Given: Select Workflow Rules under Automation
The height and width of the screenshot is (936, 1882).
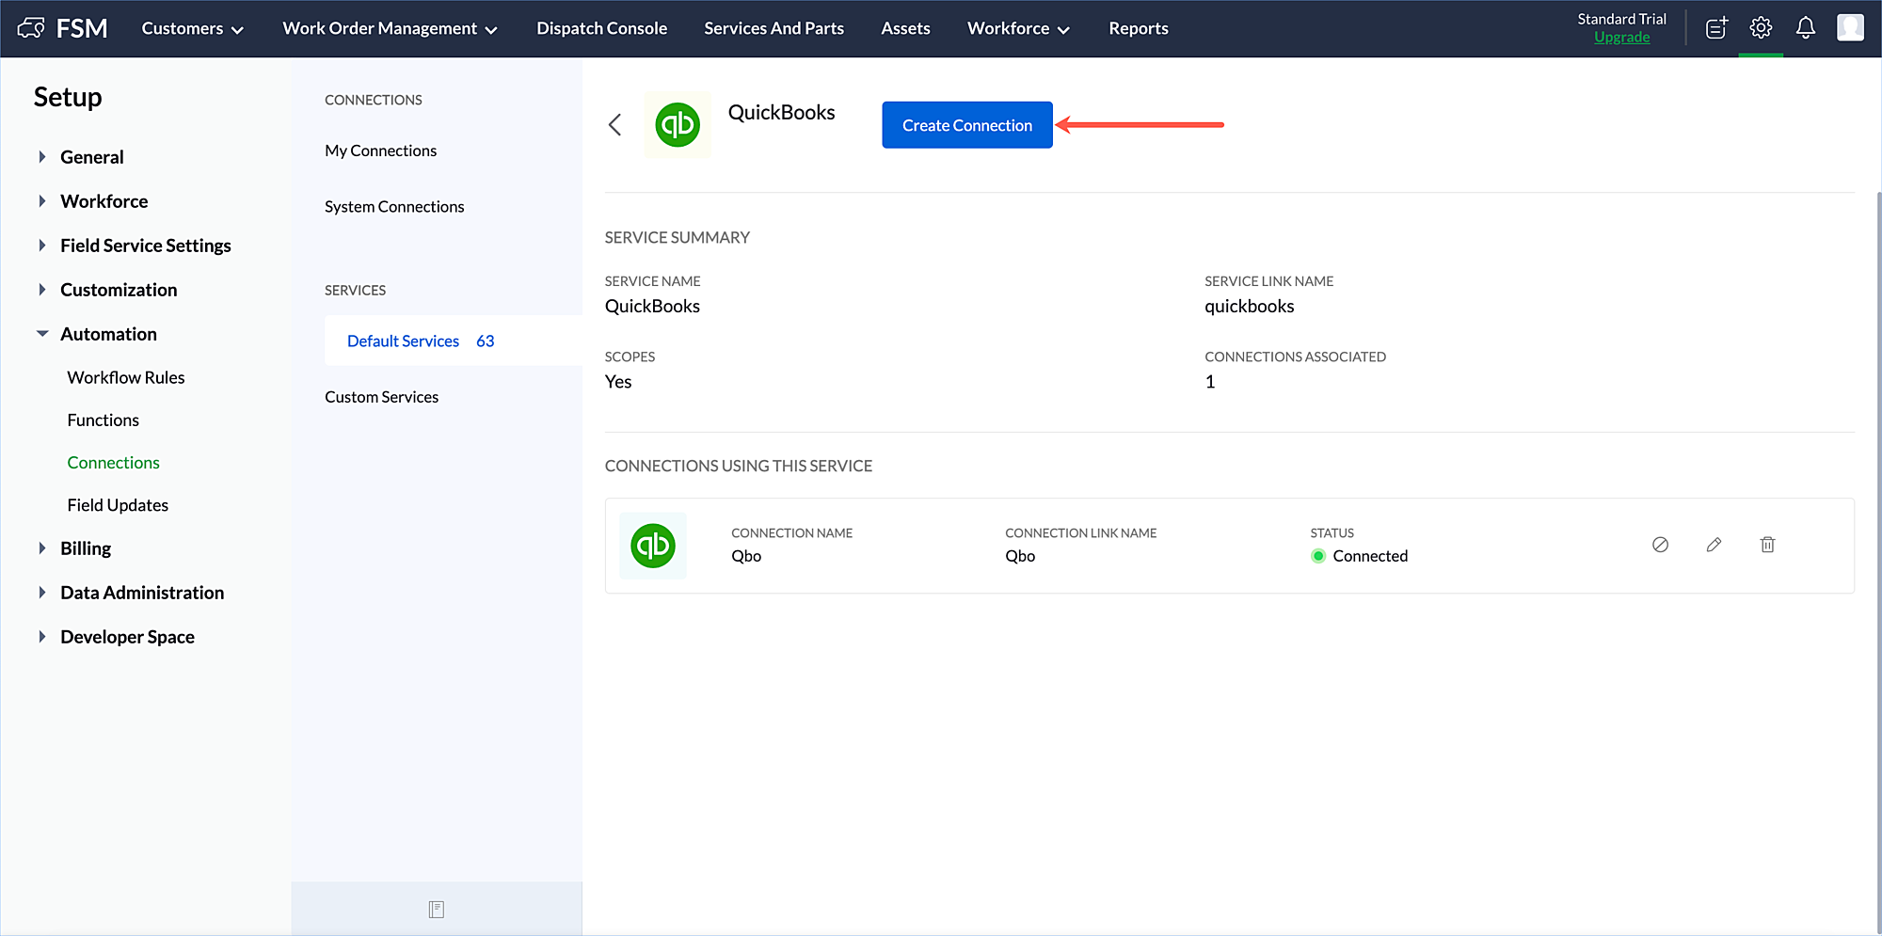Looking at the screenshot, I should click(x=126, y=377).
